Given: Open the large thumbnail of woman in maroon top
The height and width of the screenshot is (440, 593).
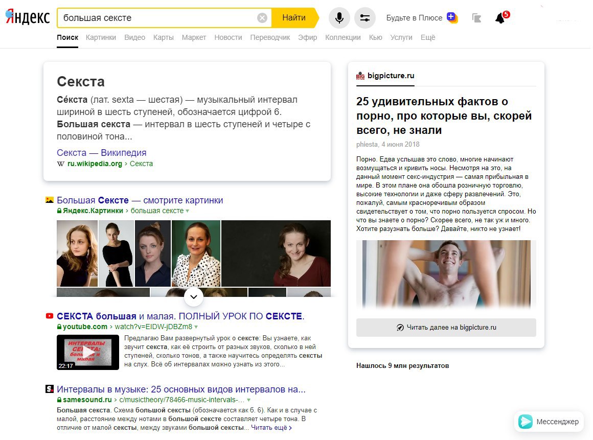Looking at the screenshot, I should [x=276, y=253].
